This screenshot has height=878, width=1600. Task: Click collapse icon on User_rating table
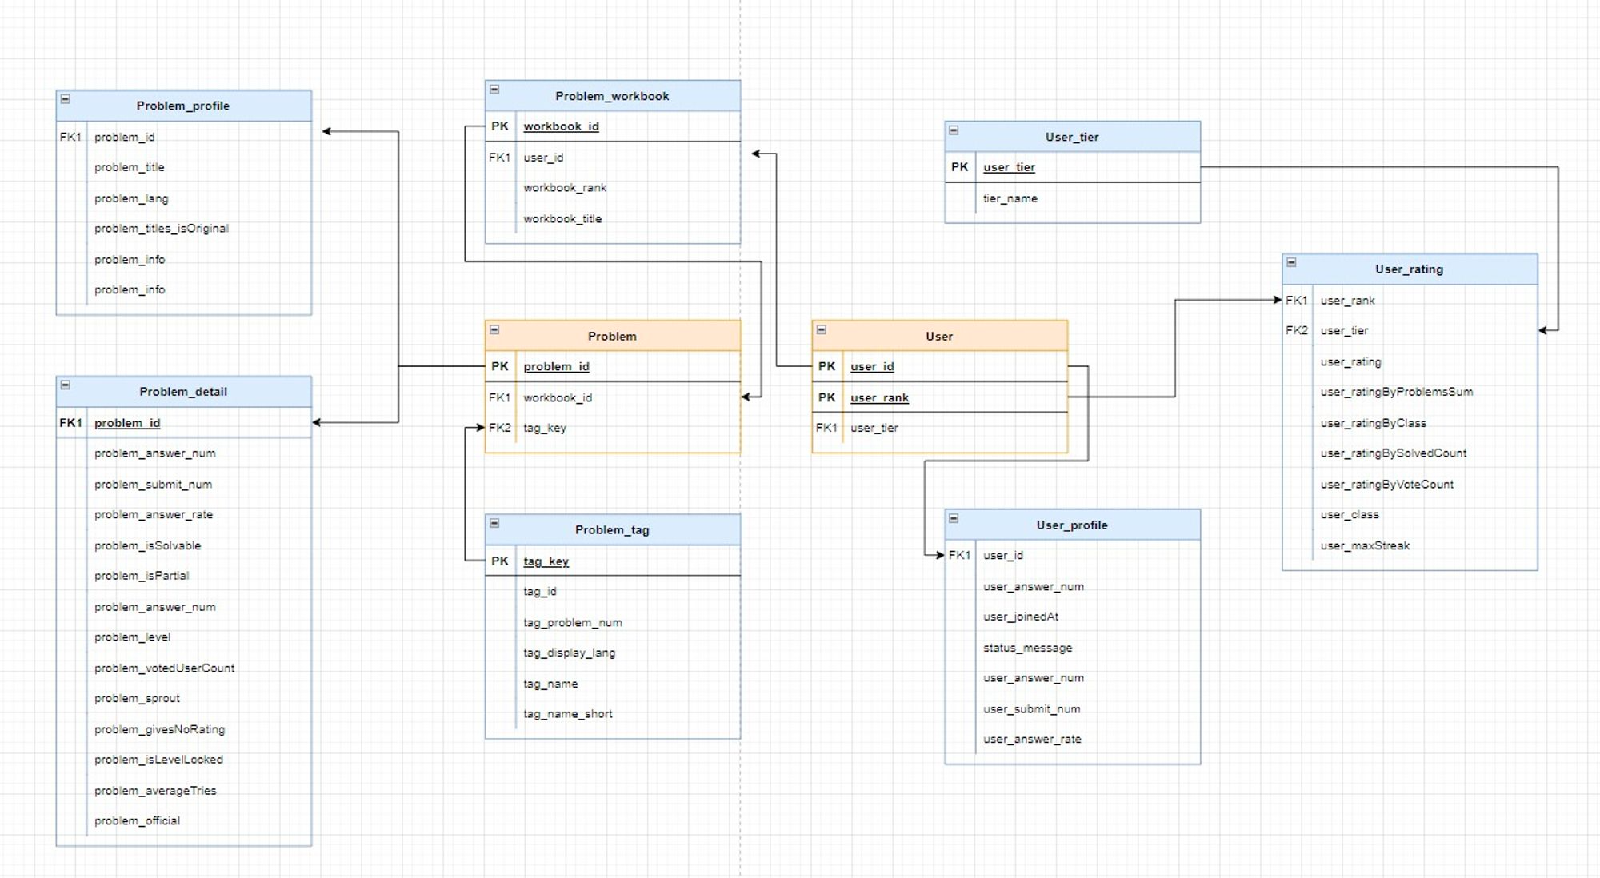click(x=1291, y=262)
